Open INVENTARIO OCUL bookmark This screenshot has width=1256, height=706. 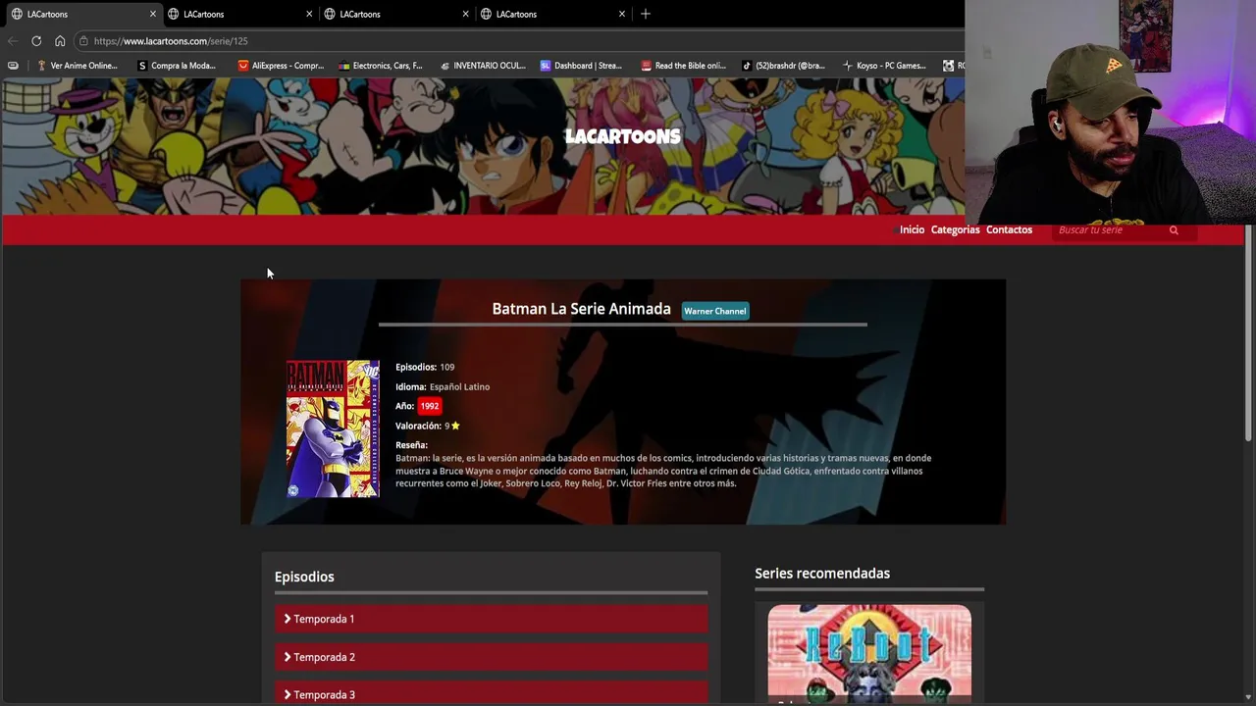point(483,66)
